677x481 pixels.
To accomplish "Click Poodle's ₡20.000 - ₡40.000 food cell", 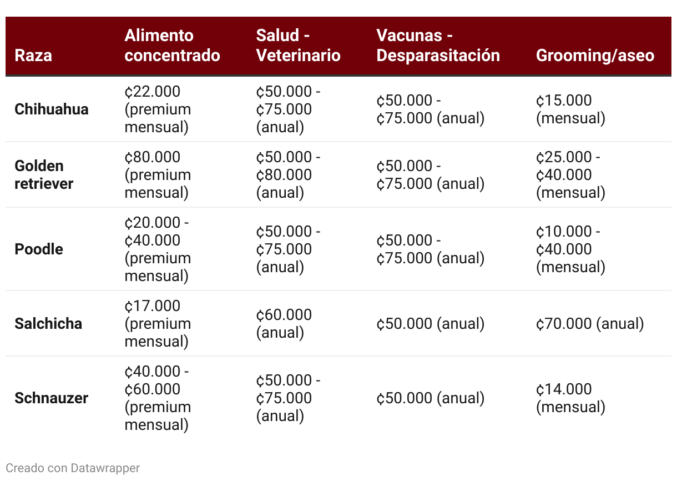I will 158,249.
